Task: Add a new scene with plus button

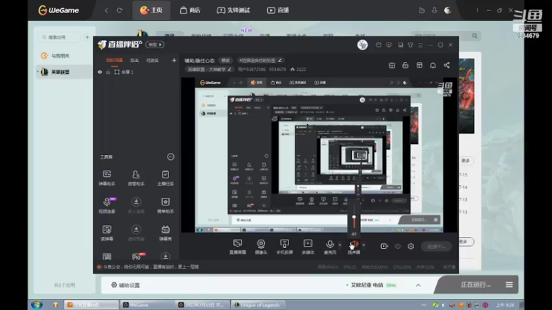Action: (x=174, y=61)
